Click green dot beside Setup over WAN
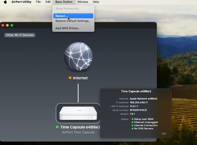This screenshot has height=145, width=197. click(x=132, y=119)
